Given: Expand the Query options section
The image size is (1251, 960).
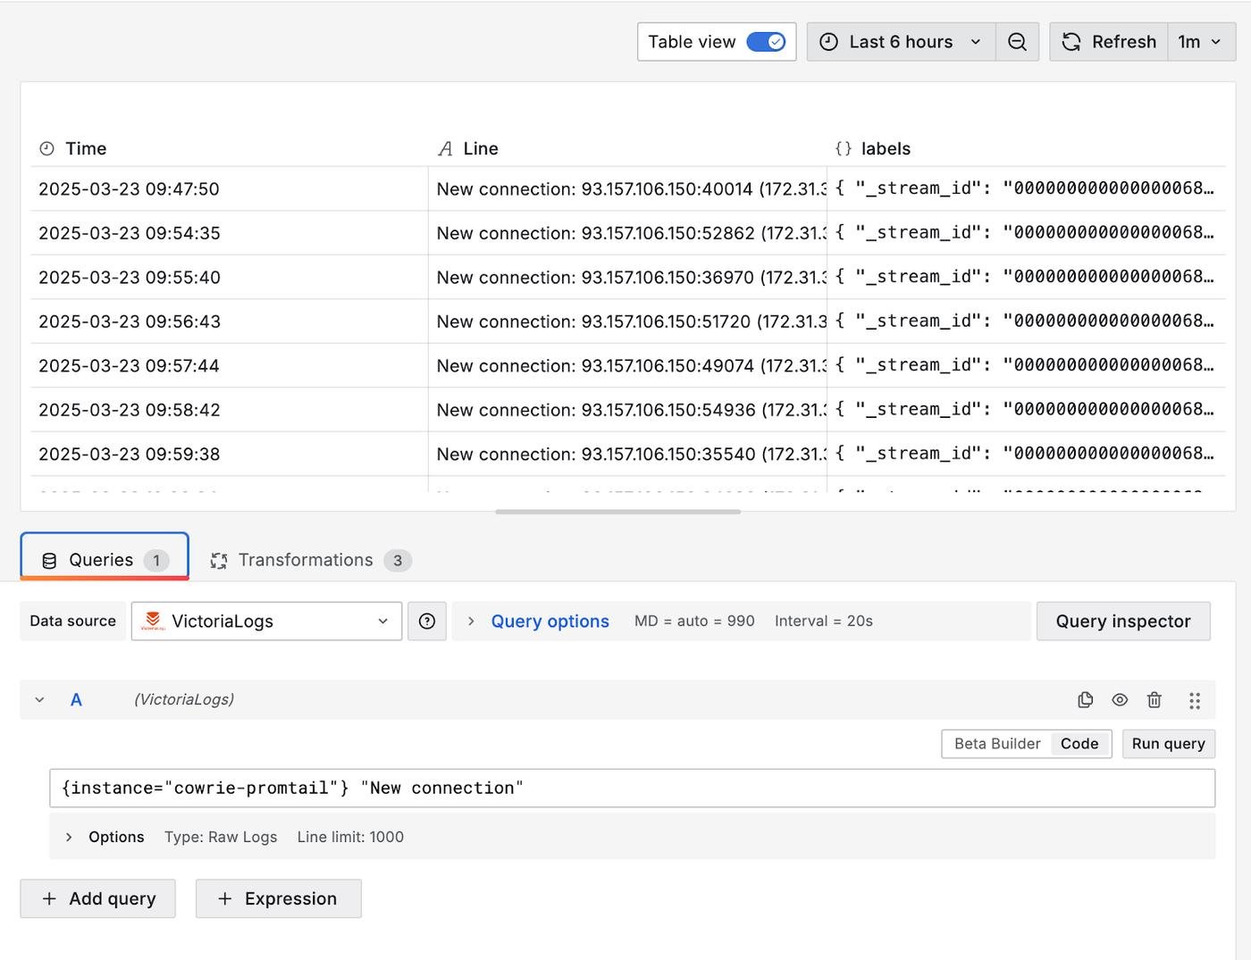Looking at the screenshot, I should tap(550, 621).
